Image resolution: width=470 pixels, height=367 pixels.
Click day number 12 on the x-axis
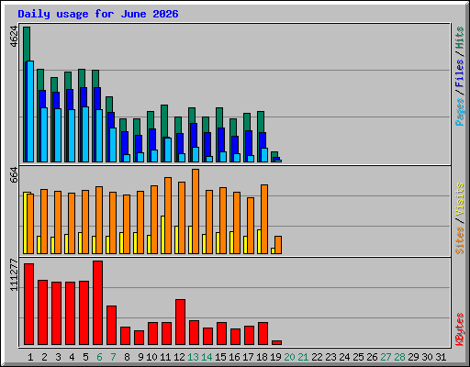pos(179,357)
